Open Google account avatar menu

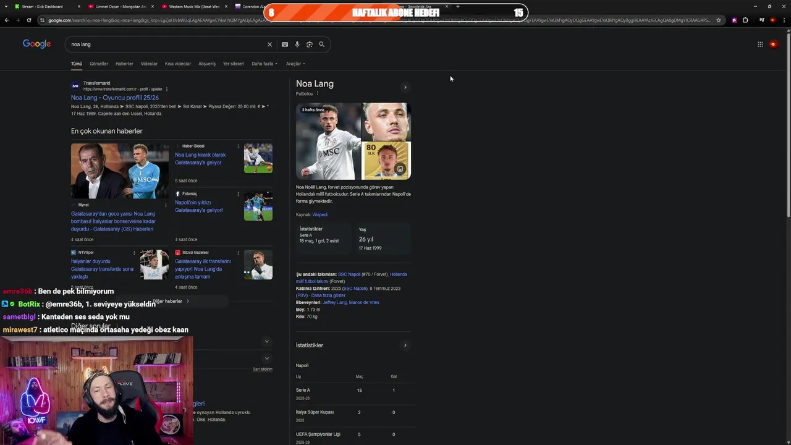(x=773, y=44)
